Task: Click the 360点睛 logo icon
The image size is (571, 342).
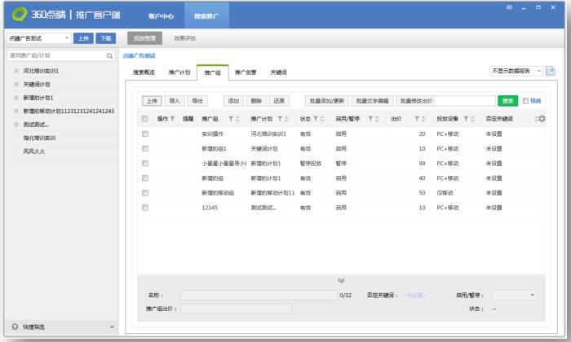Action: [x=20, y=14]
